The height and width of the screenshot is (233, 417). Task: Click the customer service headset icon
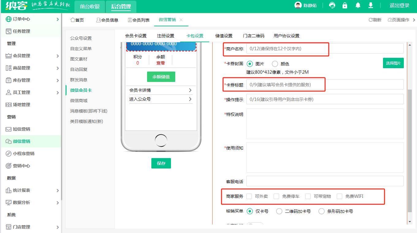[x=332, y=6]
